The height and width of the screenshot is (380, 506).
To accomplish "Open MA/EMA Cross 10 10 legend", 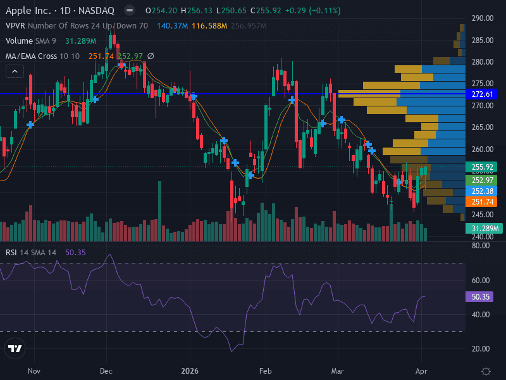I will coord(42,56).
